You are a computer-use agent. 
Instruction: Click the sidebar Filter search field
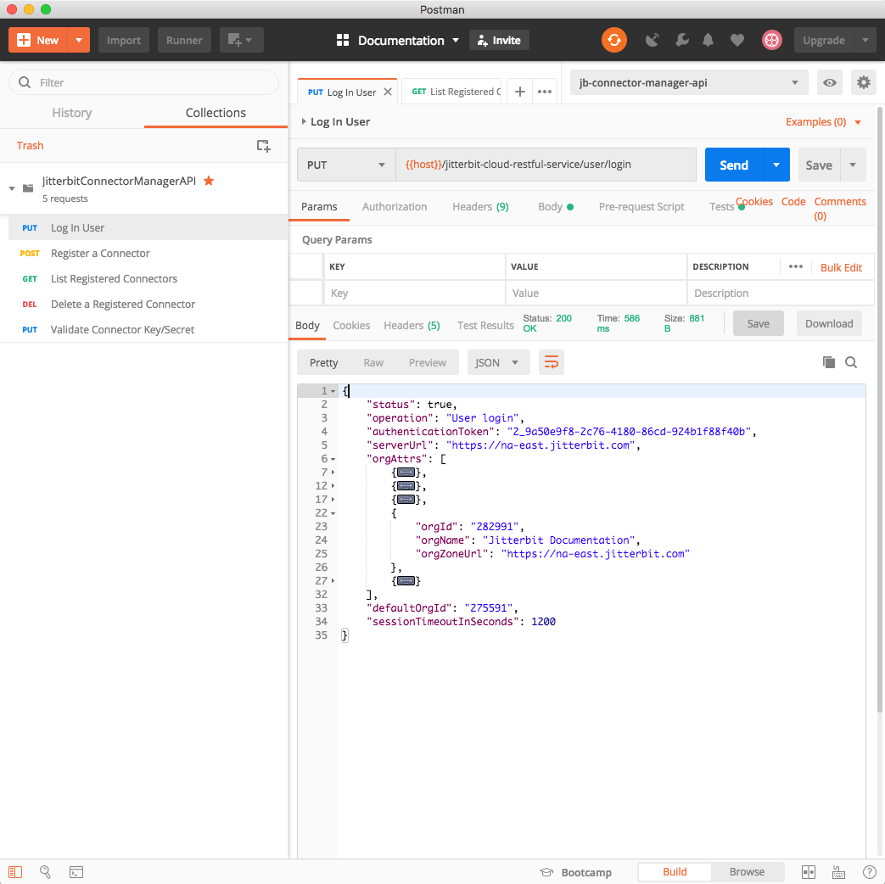click(153, 82)
